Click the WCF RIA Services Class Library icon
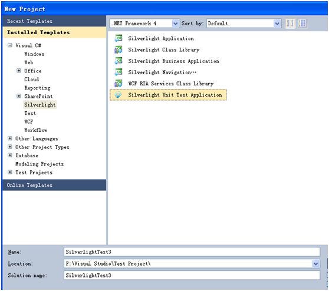The height and width of the screenshot is (291, 329). 119,84
